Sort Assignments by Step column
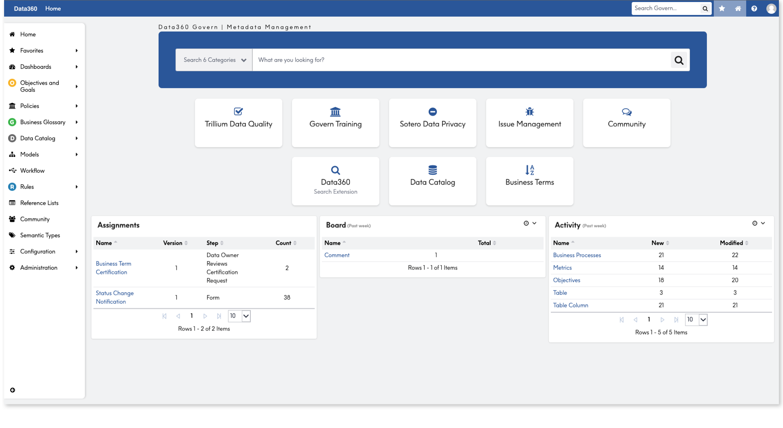783x428 pixels. coord(215,243)
